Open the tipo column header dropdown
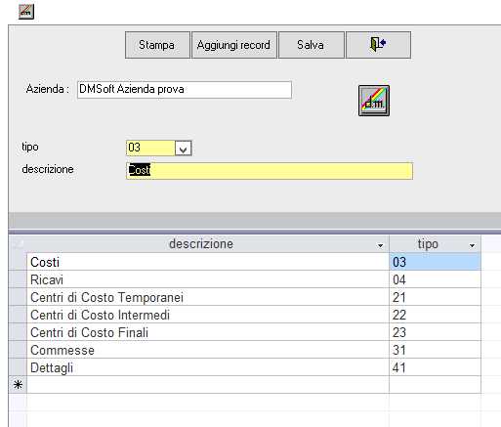 (472, 245)
